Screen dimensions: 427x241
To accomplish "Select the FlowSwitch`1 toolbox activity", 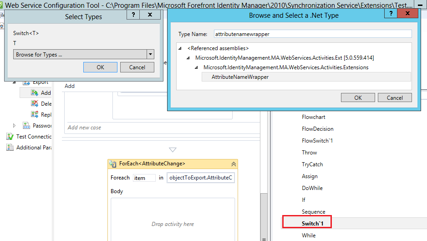I will pos(317,141).
